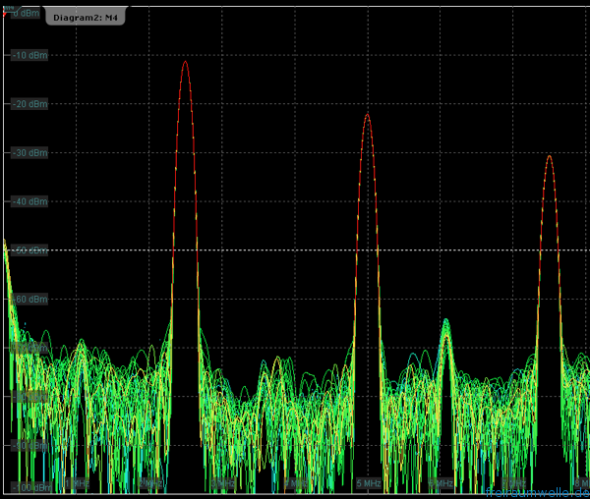Click the small peak above 6 MHz

tap(445, 322)
